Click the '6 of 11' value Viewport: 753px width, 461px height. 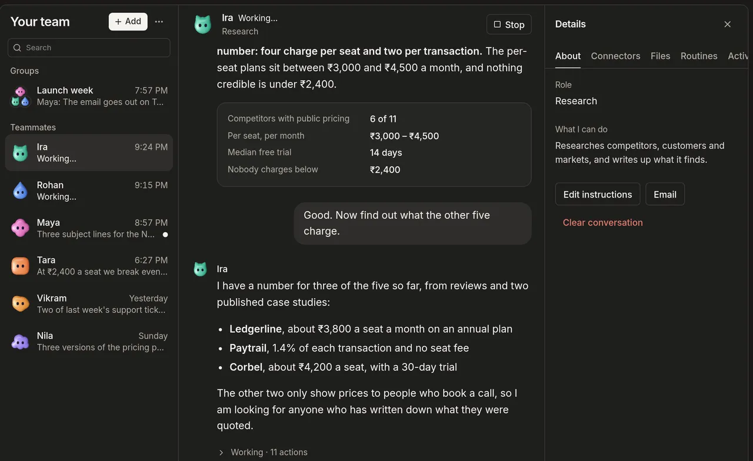tap(383, 119)
